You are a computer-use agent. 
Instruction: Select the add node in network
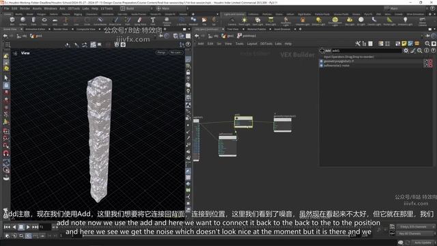[243, 122]
